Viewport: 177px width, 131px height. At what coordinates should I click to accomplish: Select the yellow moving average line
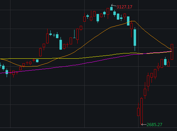tap(82, 58)
